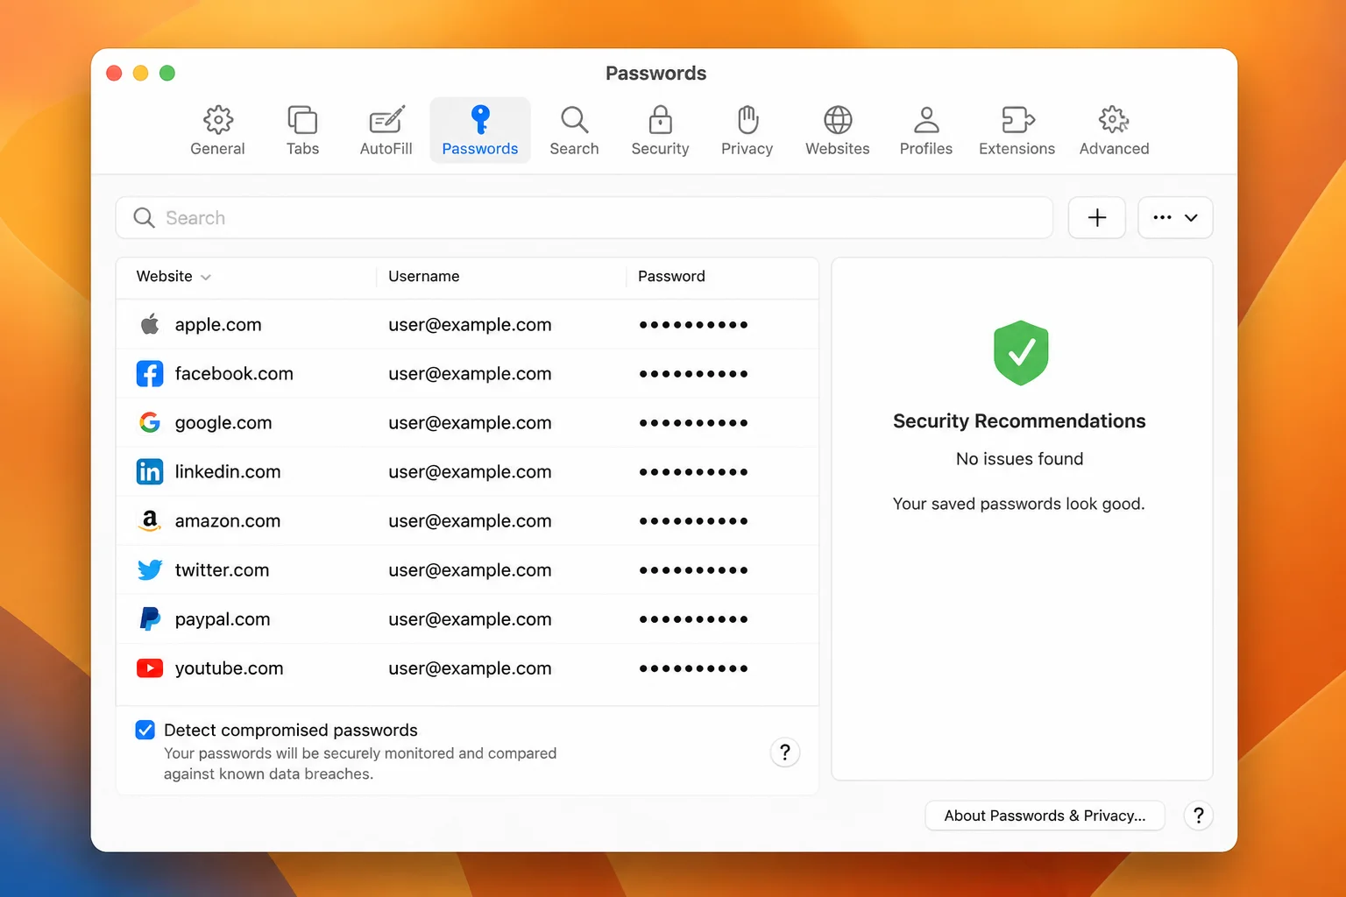Select the amazon.com entry

[x=467, y=521]
